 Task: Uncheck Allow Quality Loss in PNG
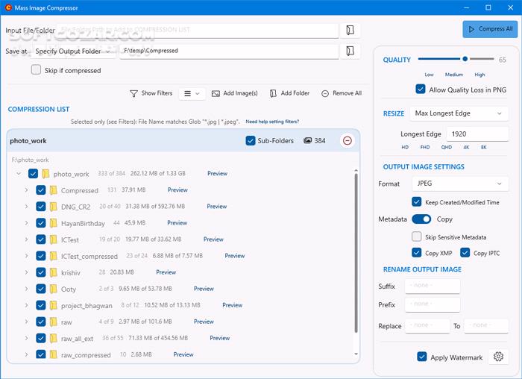click(421, 90)
